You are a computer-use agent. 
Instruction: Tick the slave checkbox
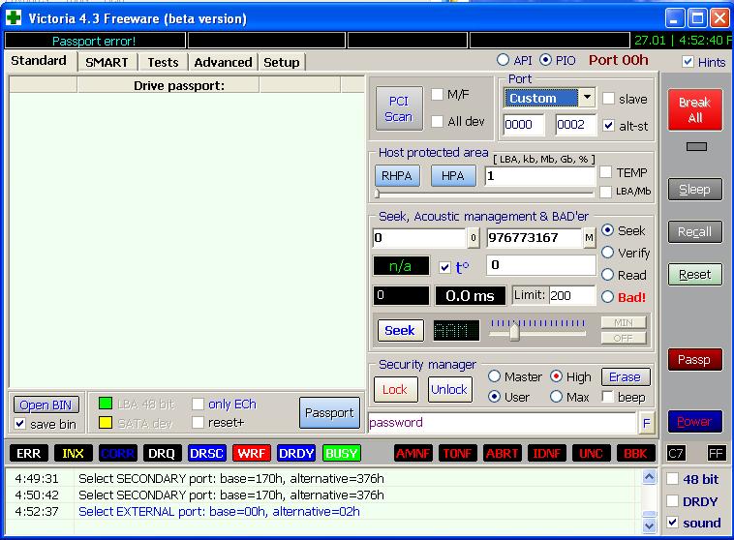click(x=608, y=99)
